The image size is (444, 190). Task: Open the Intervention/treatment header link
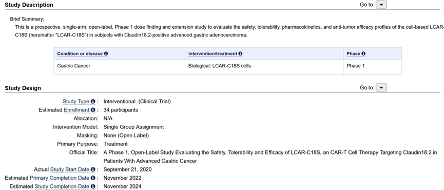tap(213, 53)
